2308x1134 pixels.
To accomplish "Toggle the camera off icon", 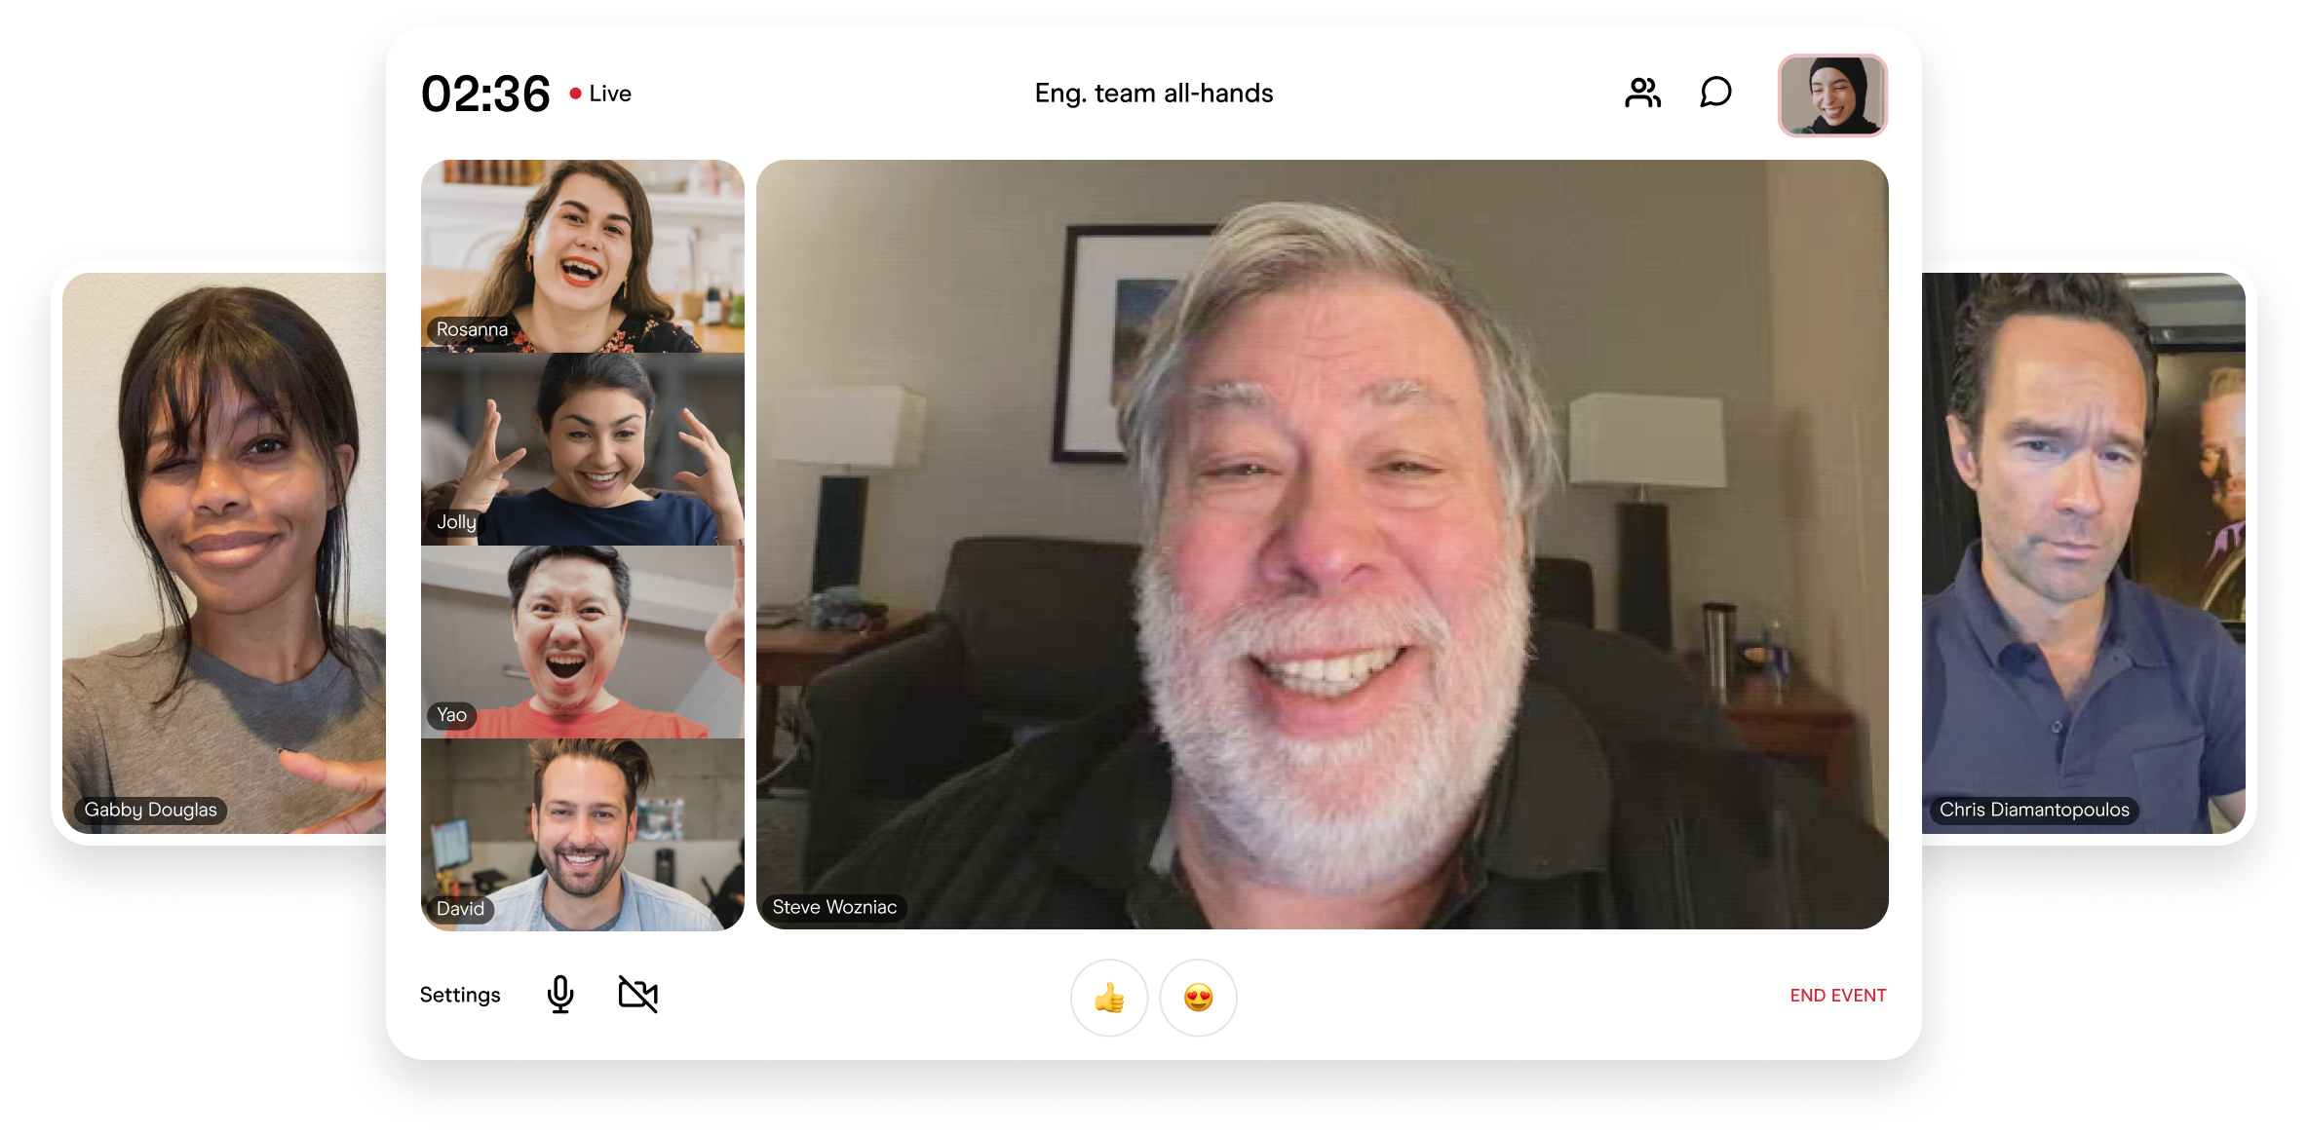I will point(638,995).
